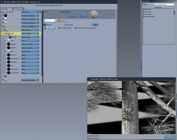Click the Transparency channel sphere icon

point(9,58)
